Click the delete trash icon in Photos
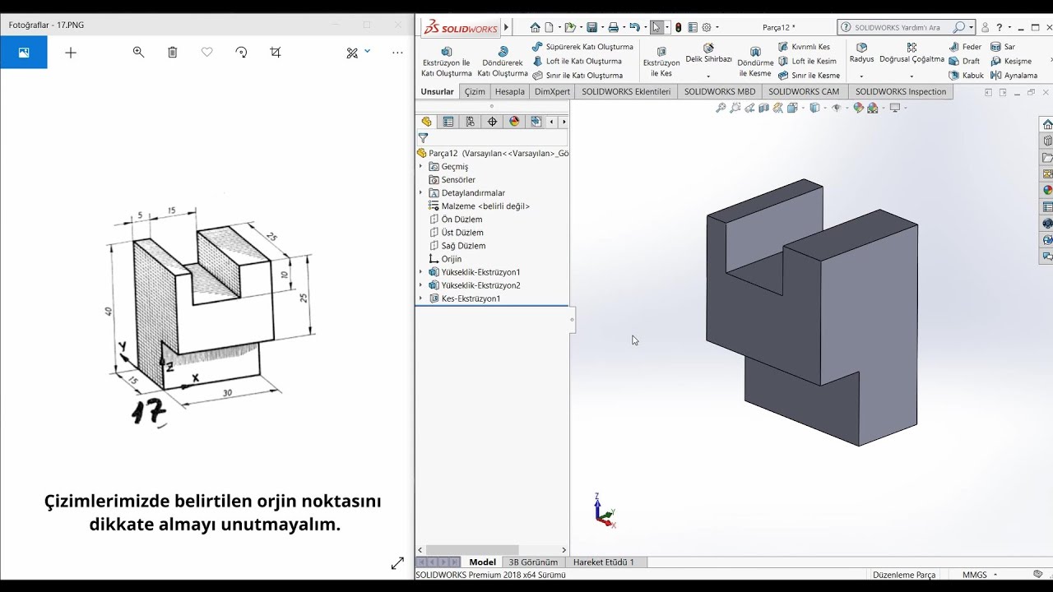 pyautogui.click(x=173, y=53)
